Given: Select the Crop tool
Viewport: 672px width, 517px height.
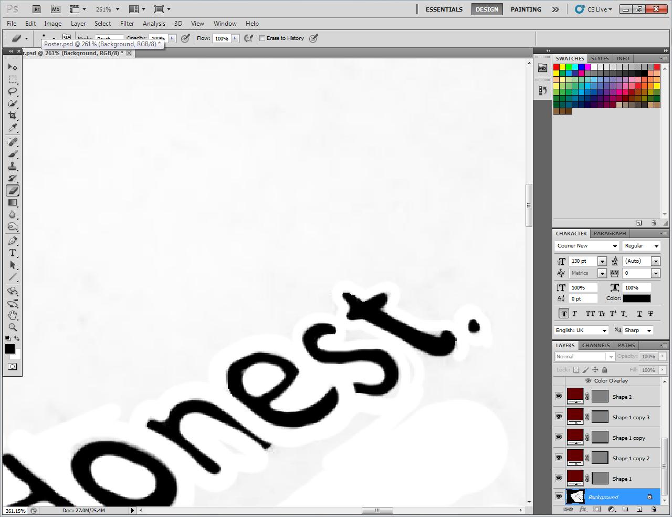Looking at the screenshot, I should [x=13, y=116].
